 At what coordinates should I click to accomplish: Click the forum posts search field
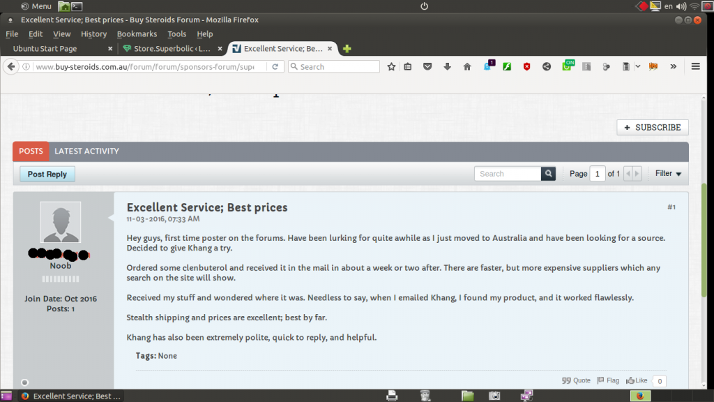[508, 174]
